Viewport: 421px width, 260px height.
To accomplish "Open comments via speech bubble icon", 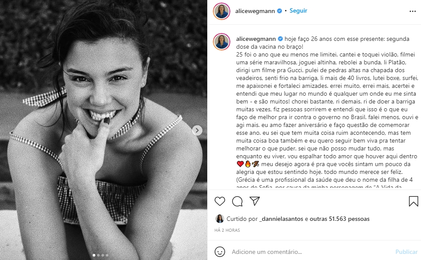I will (x=237, y=201).
